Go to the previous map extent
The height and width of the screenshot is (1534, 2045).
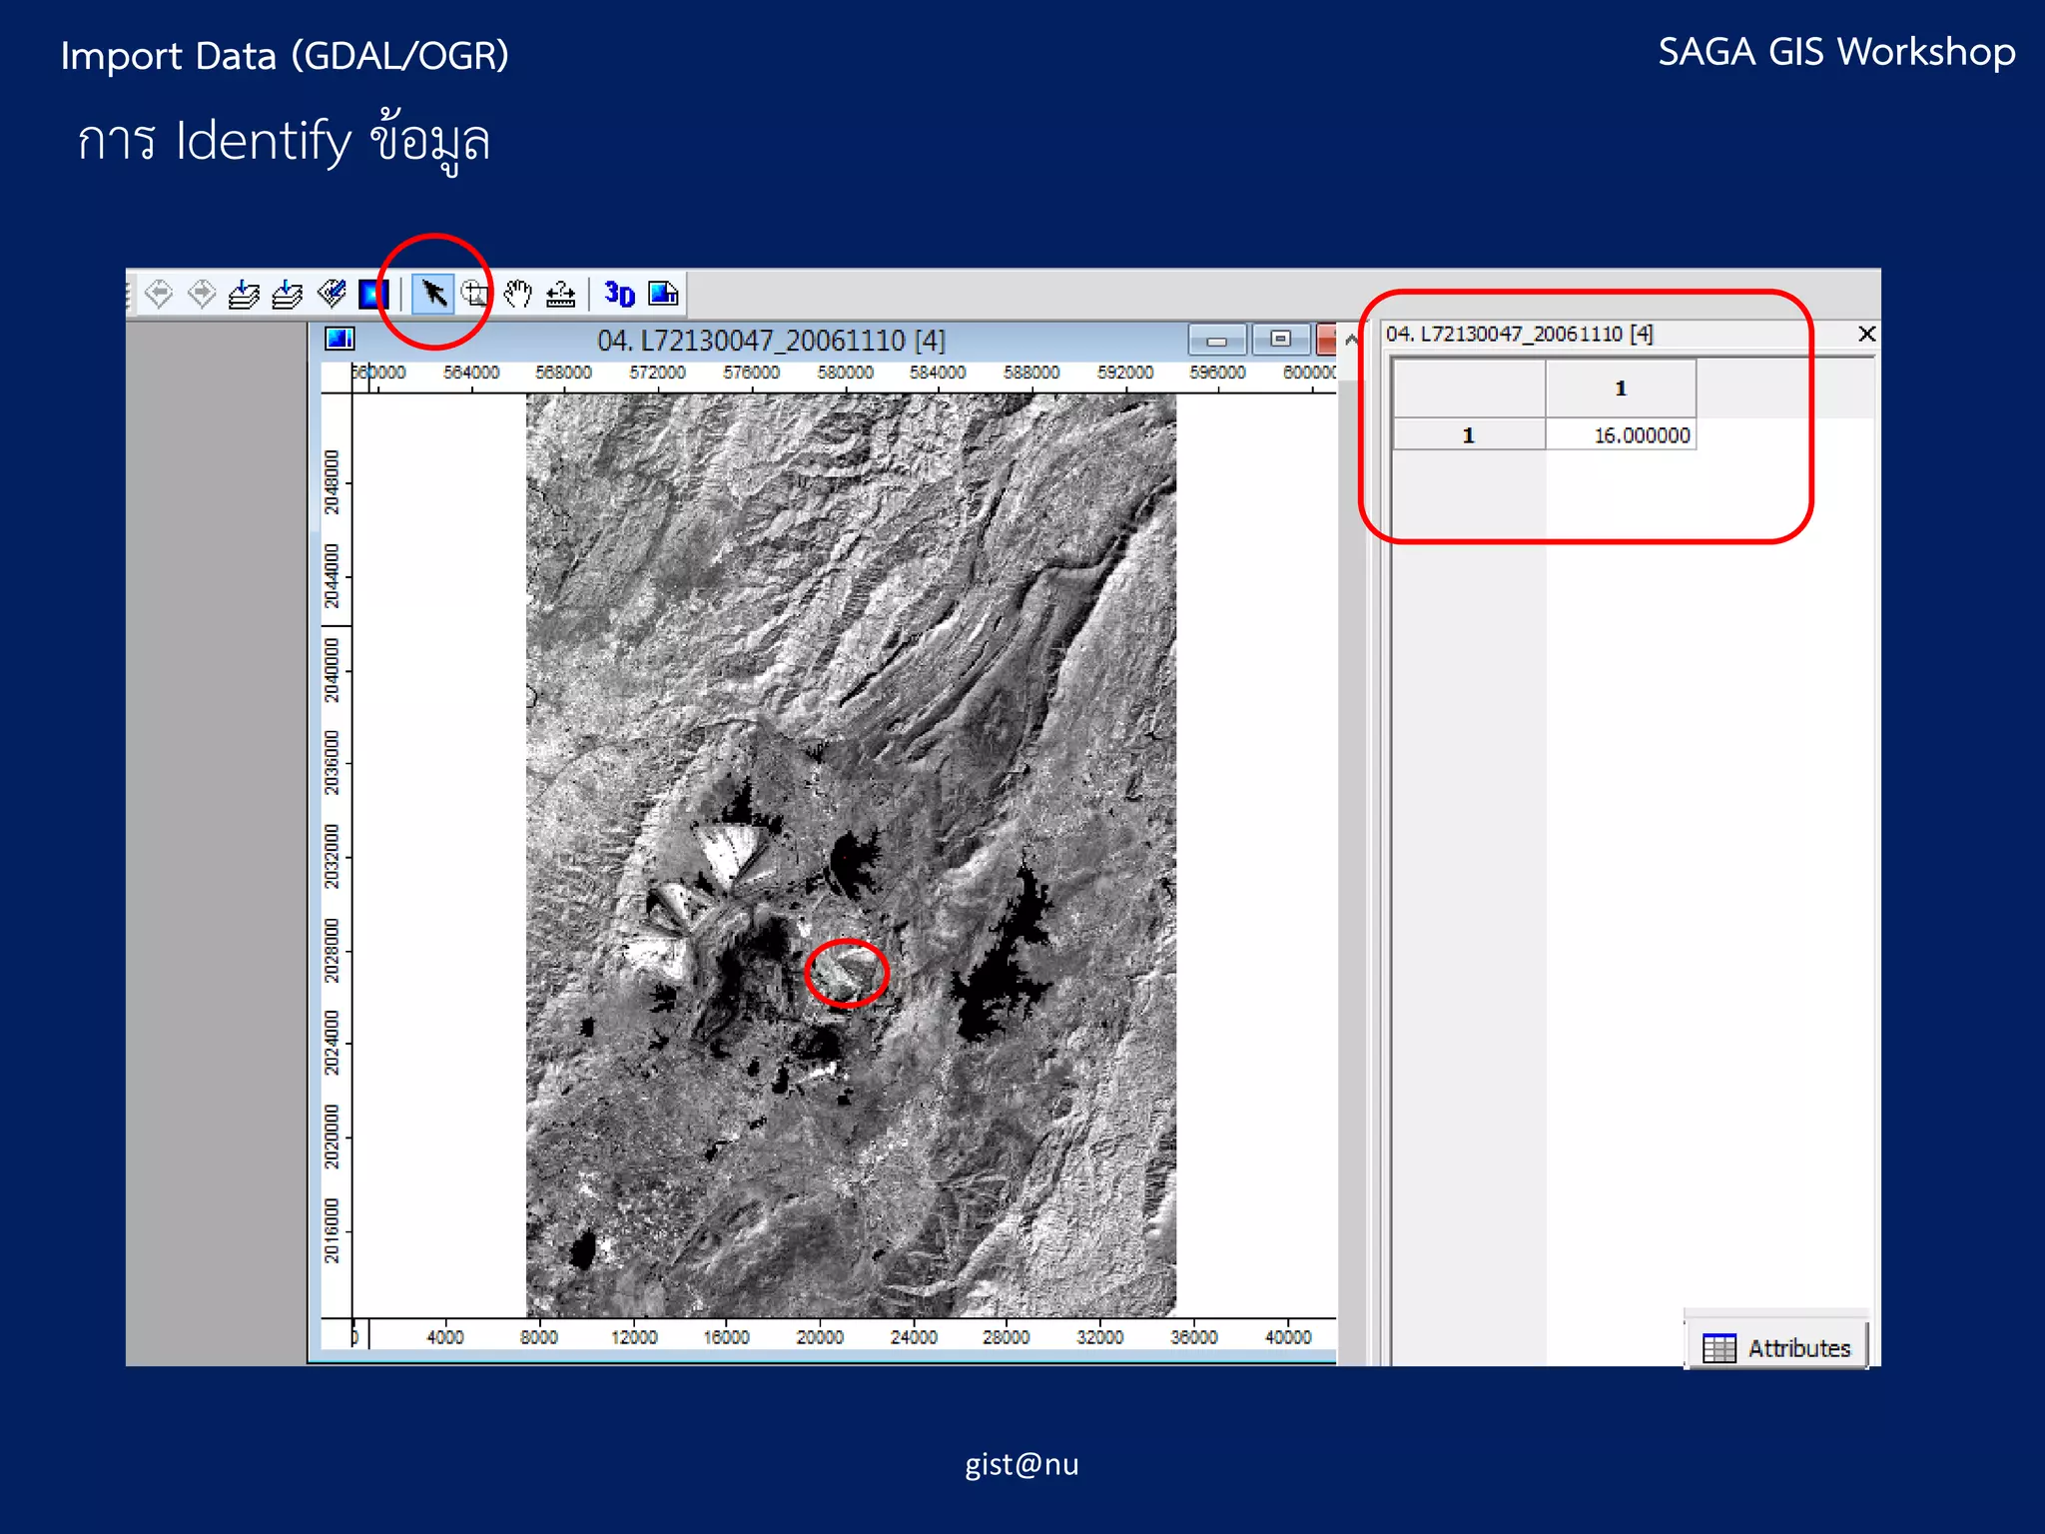tap(159, 295)
